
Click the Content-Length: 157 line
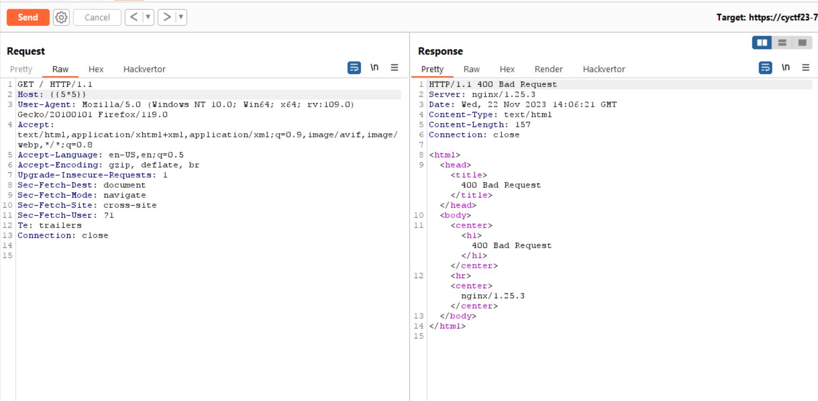click(x=479, y=125)
